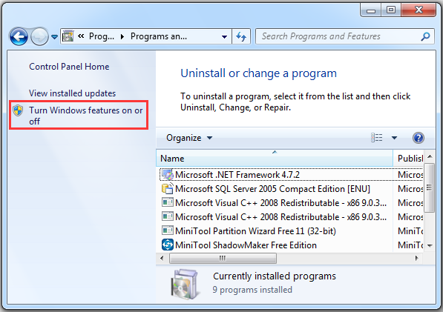Open the address bar history dropdown

click(x=224, y=36)
